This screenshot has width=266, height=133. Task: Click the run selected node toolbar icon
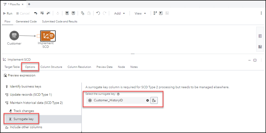pos(42,13)
